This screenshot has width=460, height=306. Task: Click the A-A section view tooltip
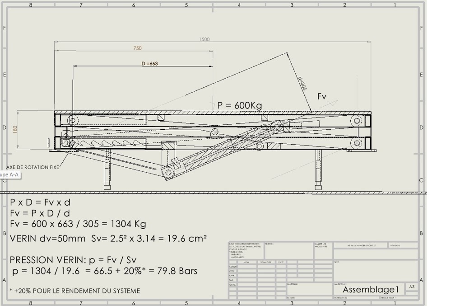point(9,174)
